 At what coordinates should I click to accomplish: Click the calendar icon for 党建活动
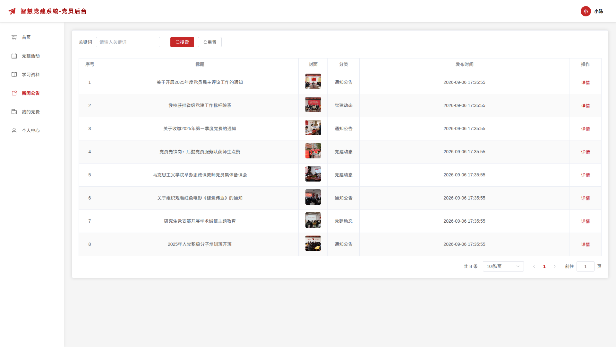tap(14, 56)
